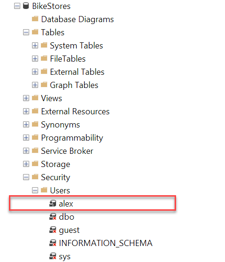
Task: Collapse the BikeStores database node
Action: click(x=17, y=6)
